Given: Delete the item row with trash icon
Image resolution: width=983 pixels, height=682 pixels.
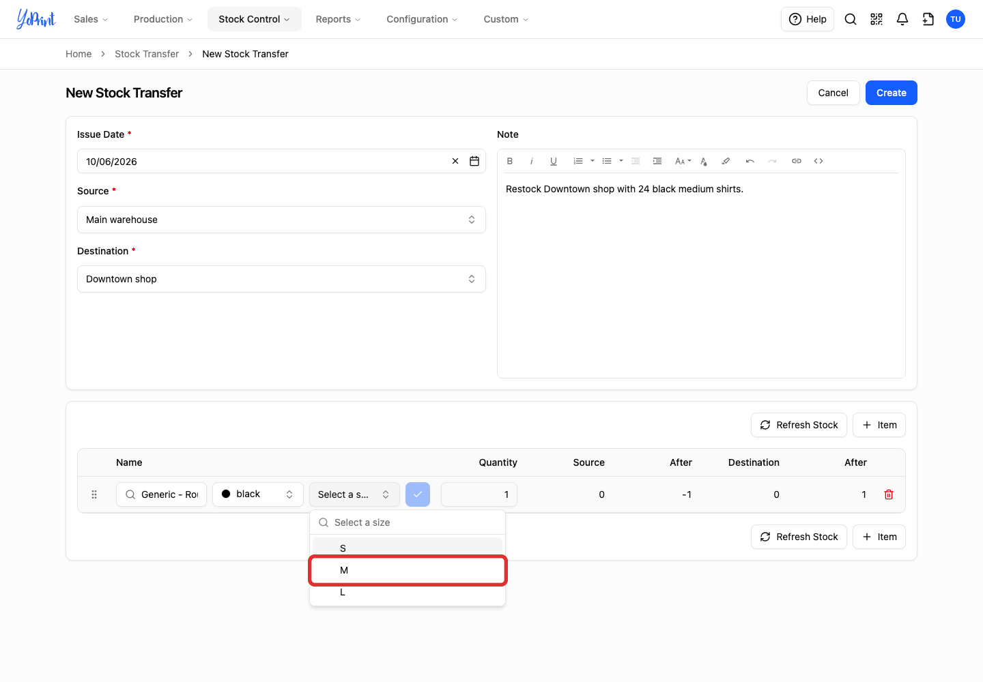Looking at the screenshot, I should tap(889, 494).
